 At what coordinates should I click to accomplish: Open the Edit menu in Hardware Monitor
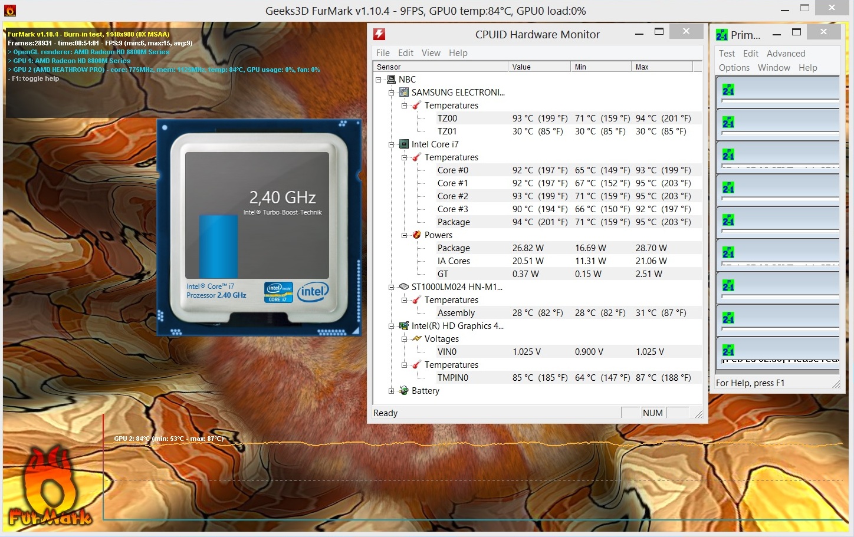click(406, 52)
